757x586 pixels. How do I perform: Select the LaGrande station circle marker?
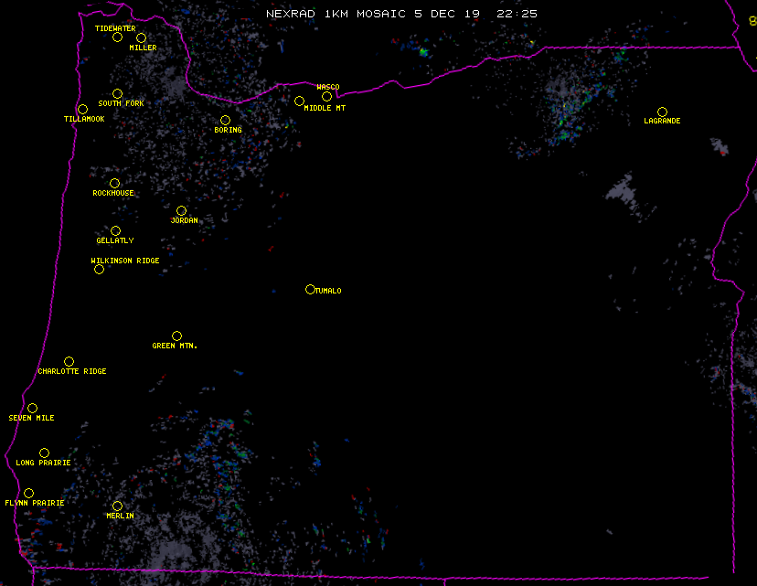coord(662,112)
